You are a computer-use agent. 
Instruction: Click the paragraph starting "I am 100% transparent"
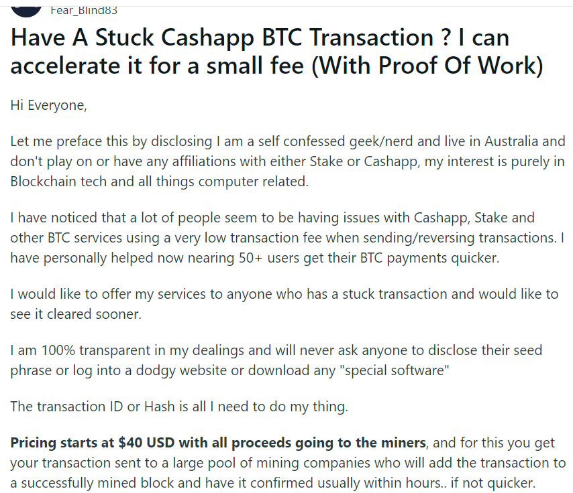pyautogui.click(x=276, y=360)
